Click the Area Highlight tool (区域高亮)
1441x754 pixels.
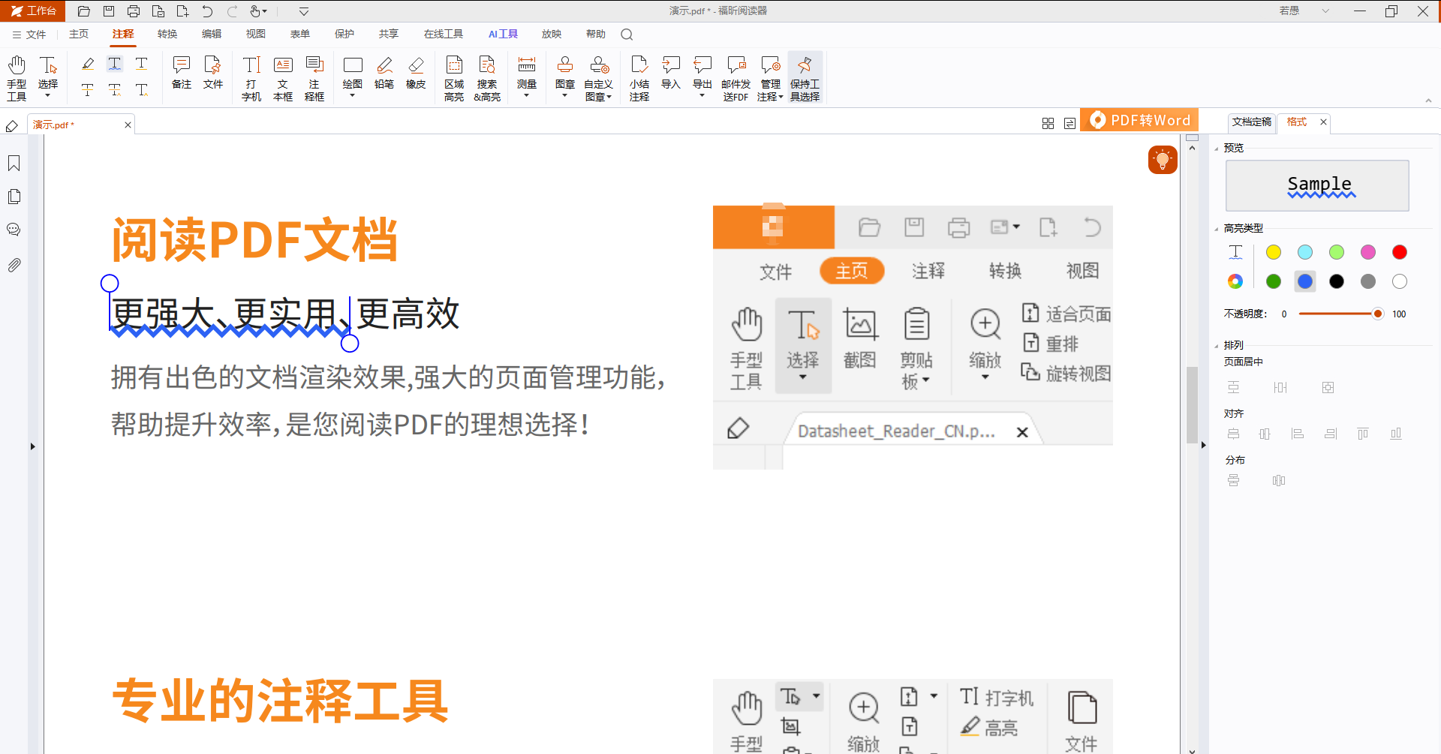[x=454, y=77]
